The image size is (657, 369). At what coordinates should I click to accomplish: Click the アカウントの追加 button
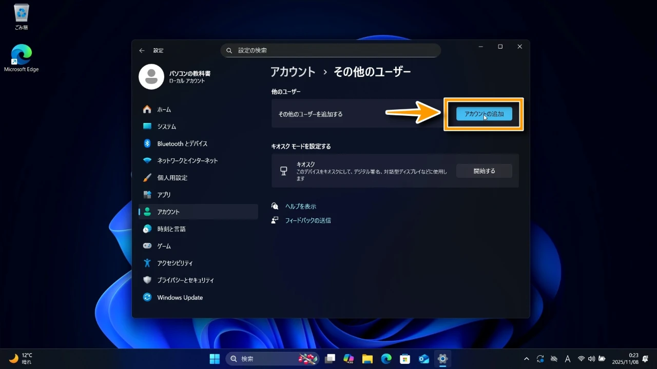[x=484, y=114]
